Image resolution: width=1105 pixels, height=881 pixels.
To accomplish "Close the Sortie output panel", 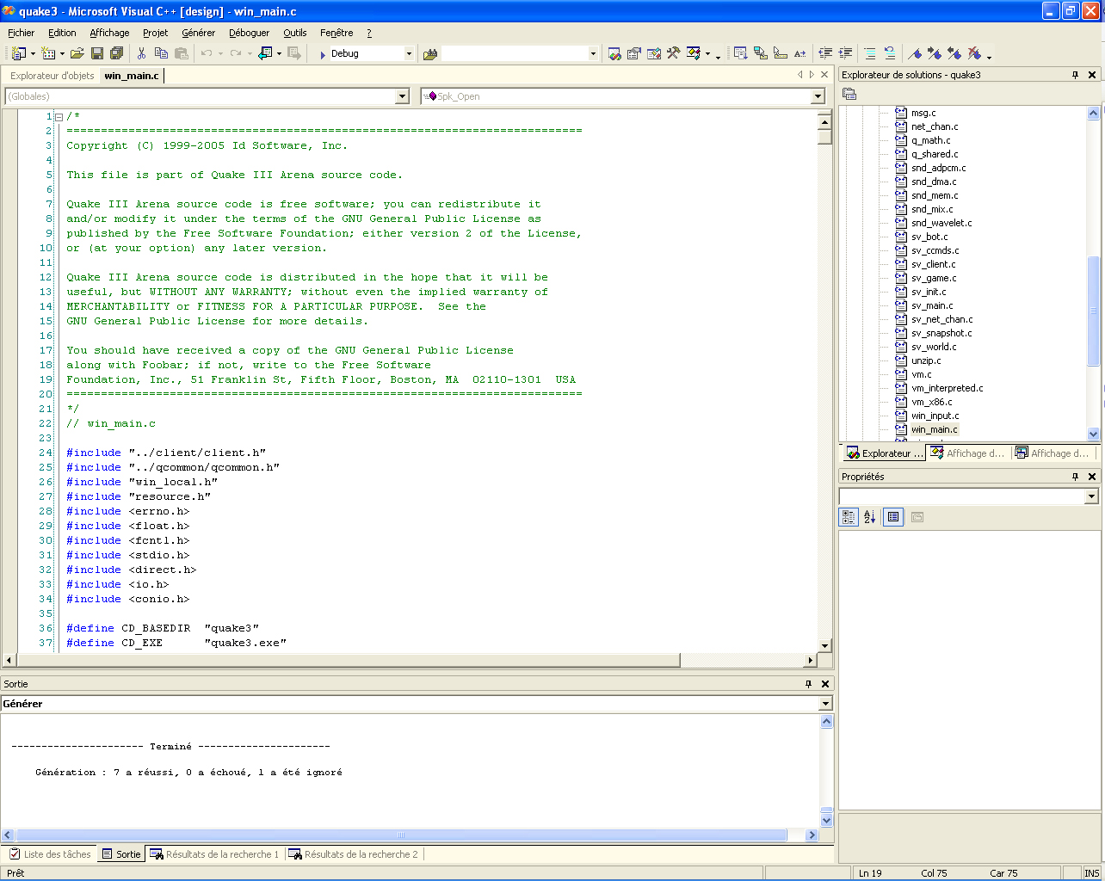I will pyautogui.click(x=825, y=684).
